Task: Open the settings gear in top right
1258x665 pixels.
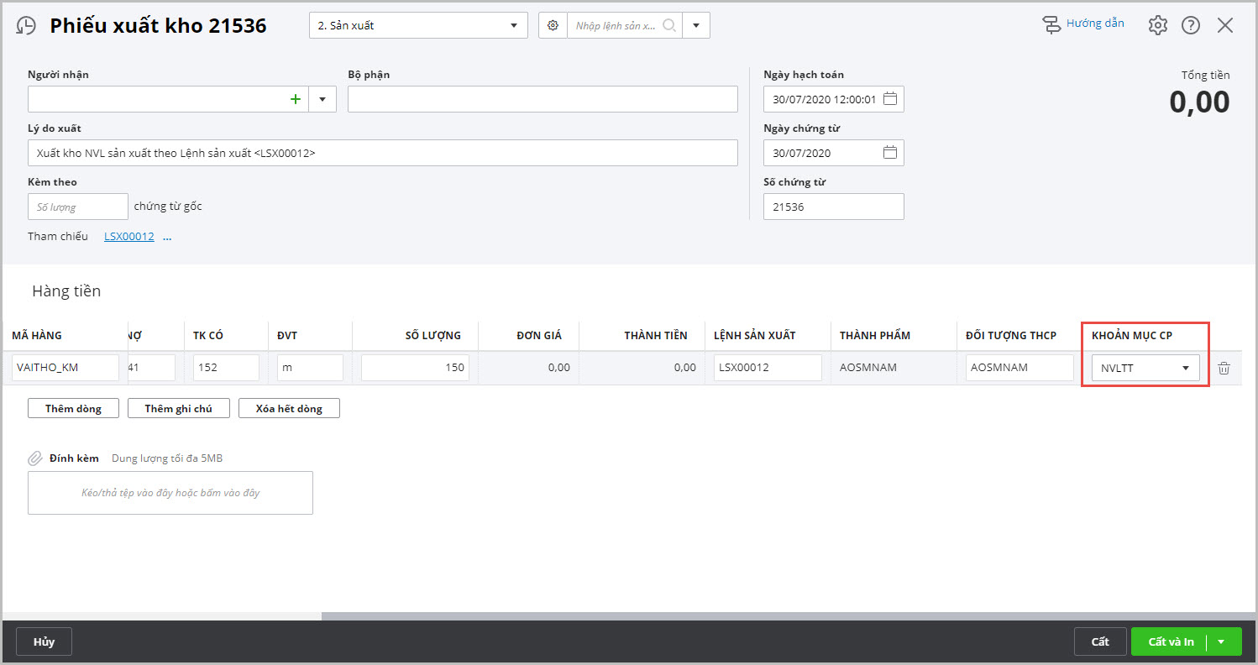Action: point(1157,25)
